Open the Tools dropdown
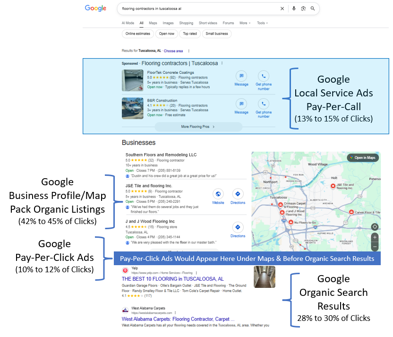The image size is (393, 337). 262,23
